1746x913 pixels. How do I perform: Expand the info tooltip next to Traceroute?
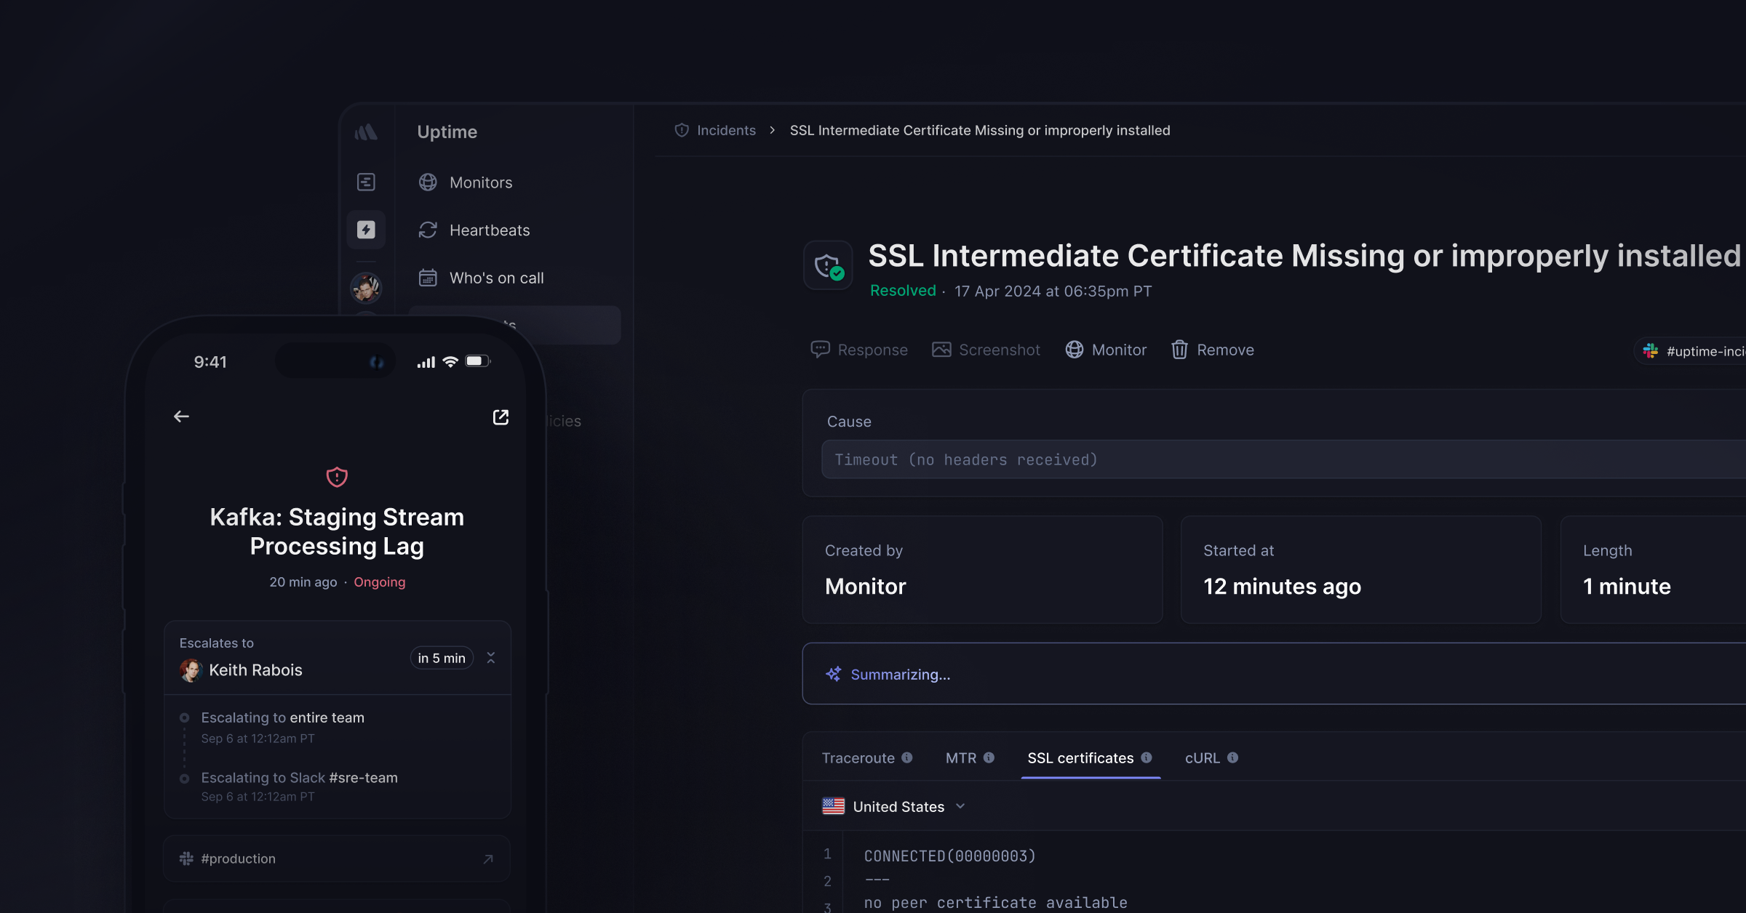point(907,757)
